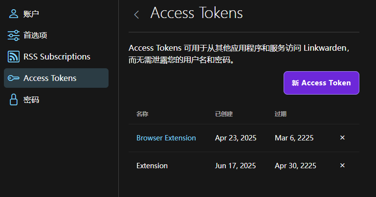The width and height of the screenshot is (376, 197).
Task: Select Access Tokens in the sidebar
Action: (56, 78)
